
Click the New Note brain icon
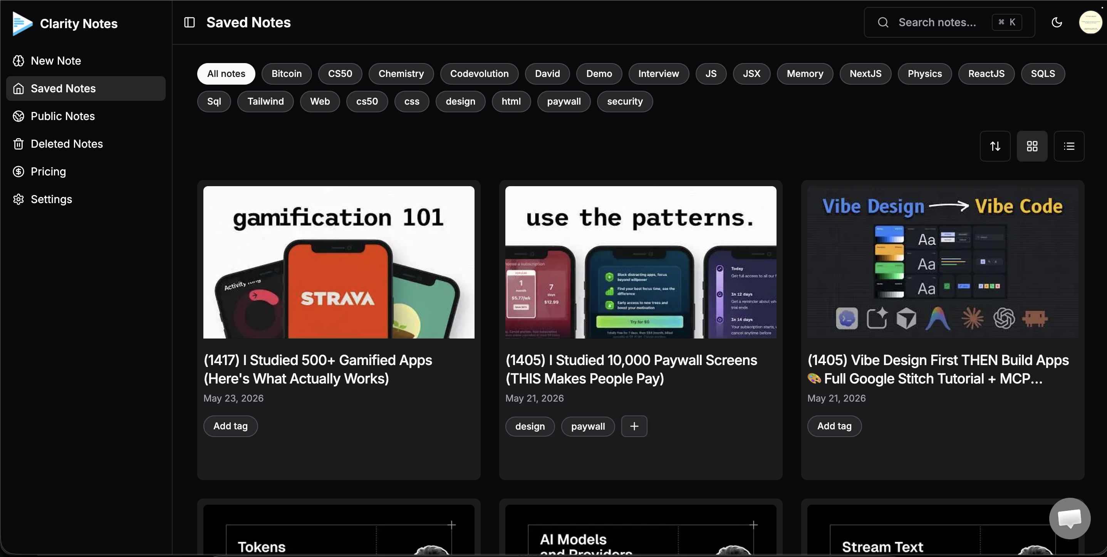click(x=18, y=61)
